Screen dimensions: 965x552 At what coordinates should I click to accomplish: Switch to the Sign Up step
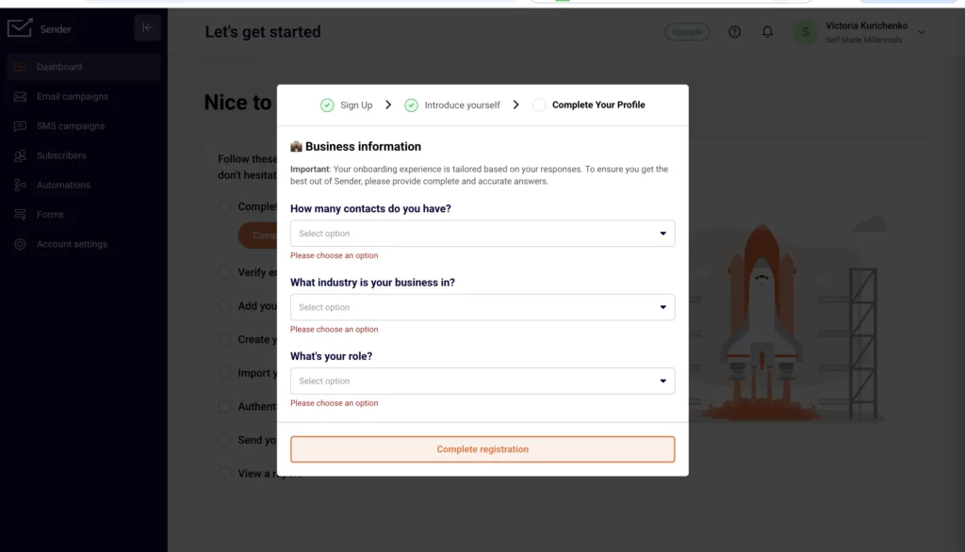354,105
